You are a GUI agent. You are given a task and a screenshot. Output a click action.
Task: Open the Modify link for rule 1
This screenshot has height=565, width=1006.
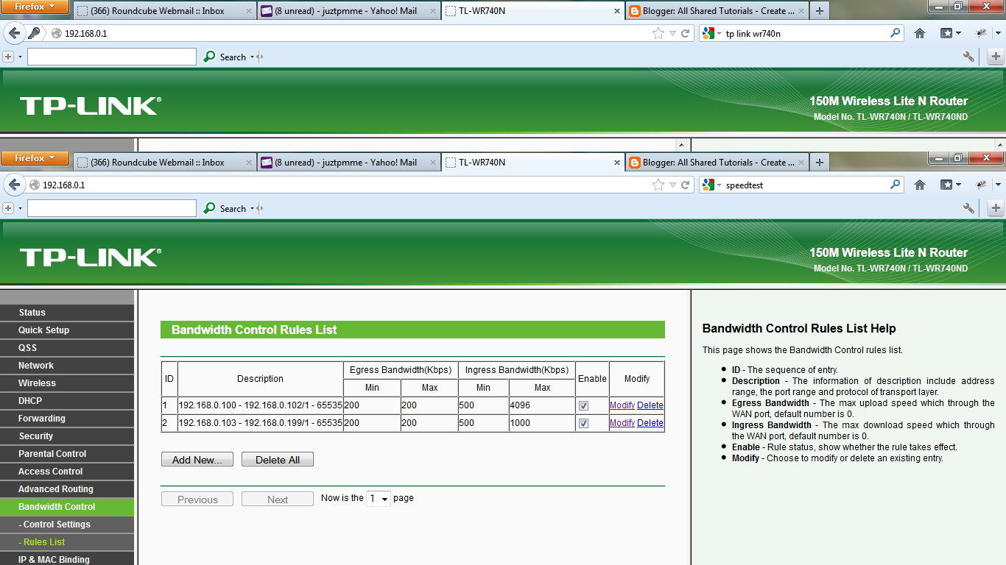coord(622,405)
